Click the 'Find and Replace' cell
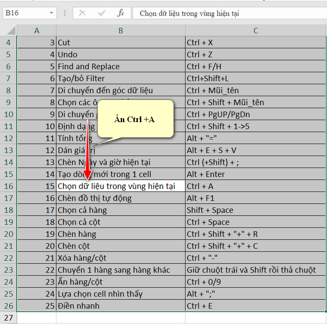This screenshot has width=327, height=324. coord(120,67)
